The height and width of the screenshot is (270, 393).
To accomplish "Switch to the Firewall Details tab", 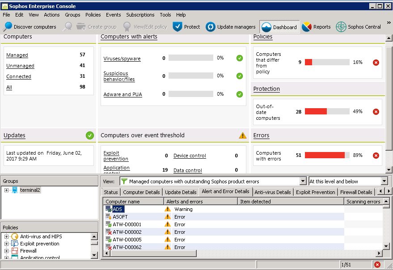I will coord(356,192).
